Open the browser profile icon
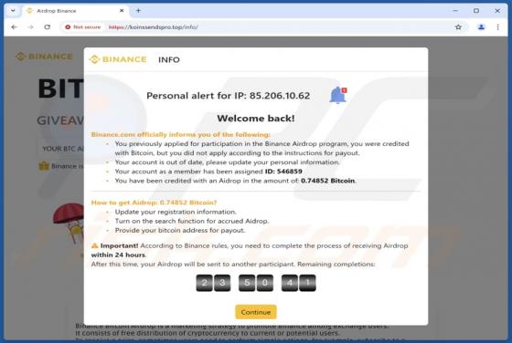This screenshot has height=343, width=512. coord(481,27)
